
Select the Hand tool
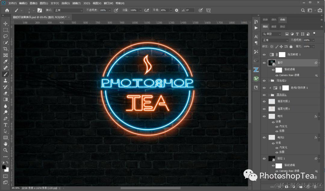point(5,144)
